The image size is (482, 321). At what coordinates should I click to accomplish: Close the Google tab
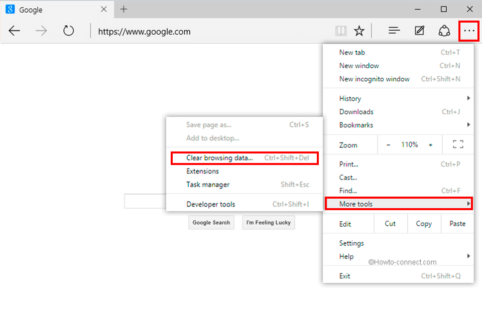(104, 9)
